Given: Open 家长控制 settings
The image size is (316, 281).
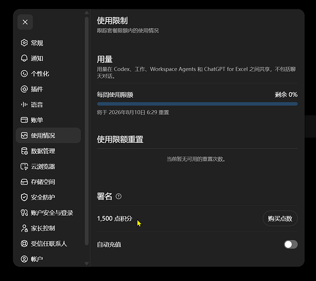Looking at the screenshot, I should (x=48, y=228).
